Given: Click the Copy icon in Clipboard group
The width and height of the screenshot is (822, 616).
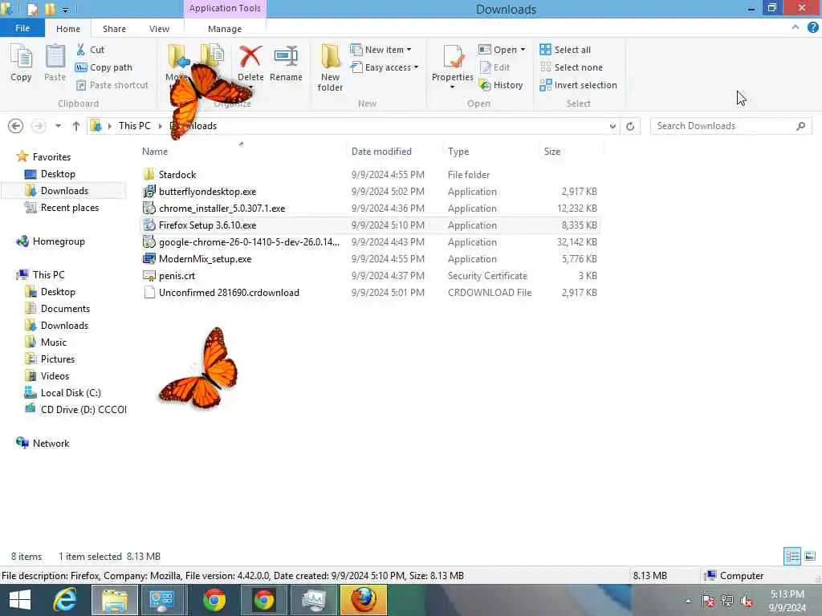Looking at the screenshot, I should 21,63.
